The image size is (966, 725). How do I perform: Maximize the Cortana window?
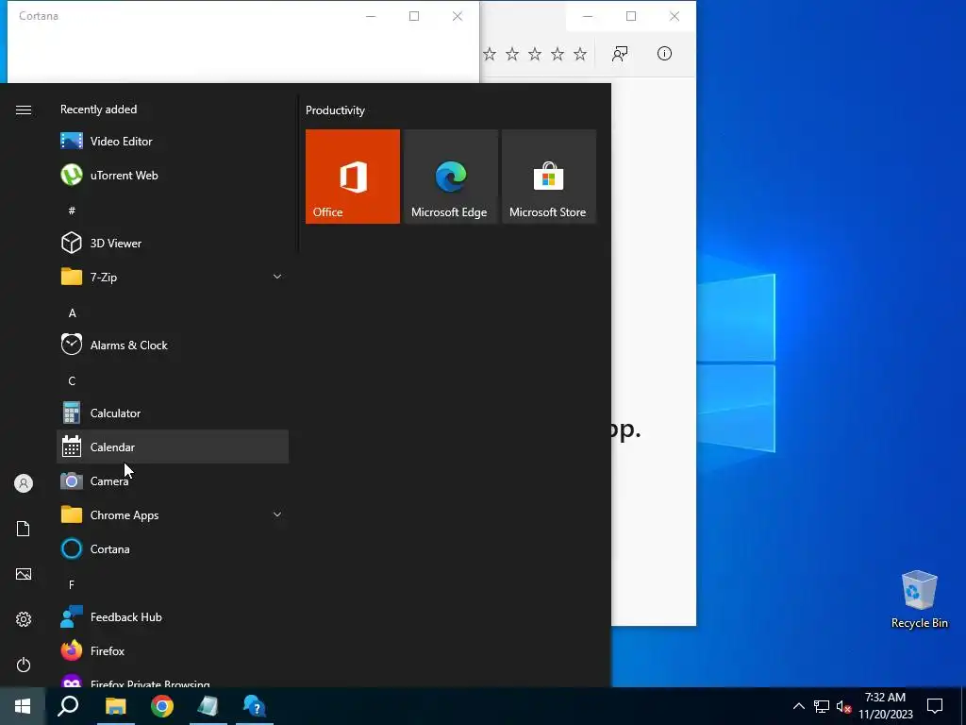pos(414,17)
